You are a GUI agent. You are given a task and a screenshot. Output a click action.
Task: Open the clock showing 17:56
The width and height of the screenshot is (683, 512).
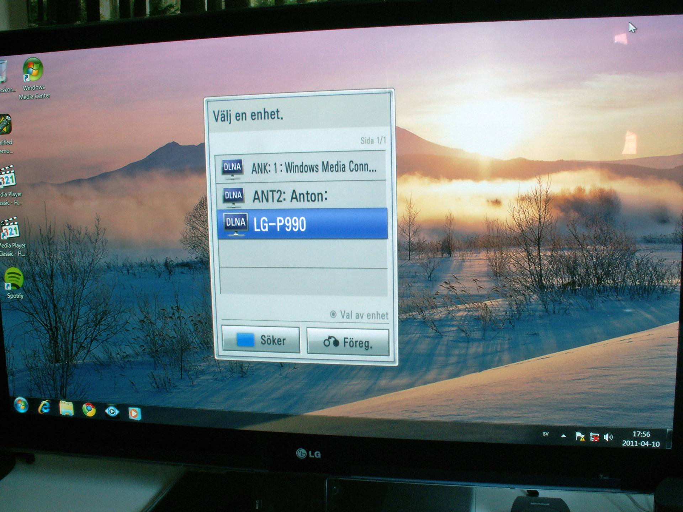(641, 439)
